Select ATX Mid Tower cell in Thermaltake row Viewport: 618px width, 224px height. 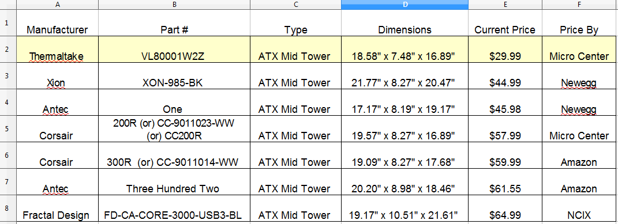tap(295, 50)
